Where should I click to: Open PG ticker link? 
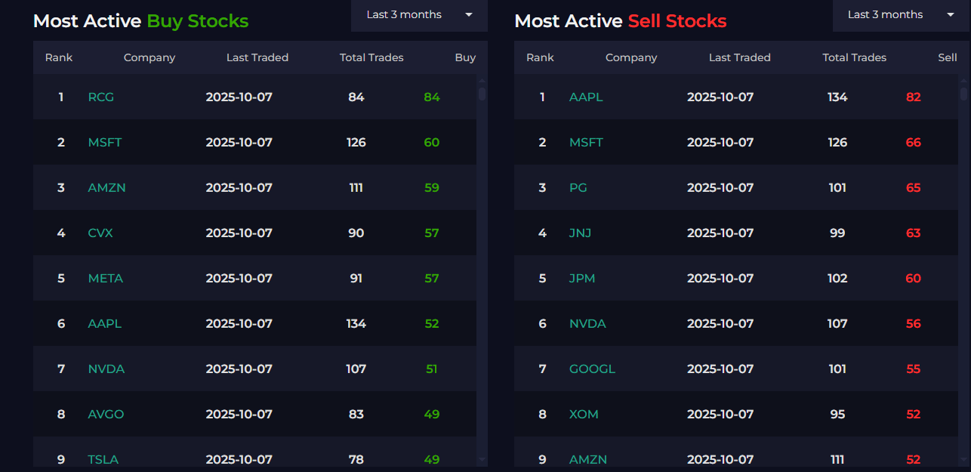tap(578, 187)
